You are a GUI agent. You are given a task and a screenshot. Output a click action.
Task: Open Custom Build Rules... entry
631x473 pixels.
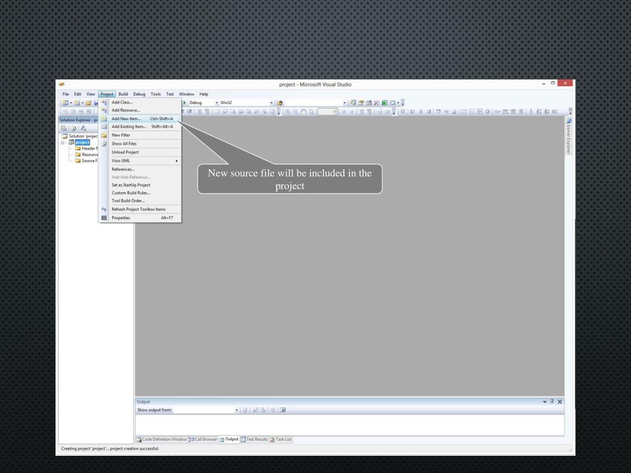click(x=140, y=193)
